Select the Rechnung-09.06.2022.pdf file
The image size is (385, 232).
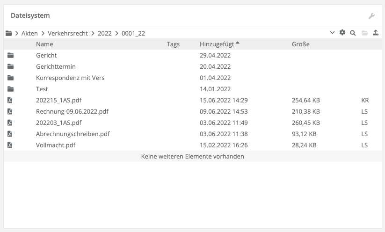(x=72, y=111)
